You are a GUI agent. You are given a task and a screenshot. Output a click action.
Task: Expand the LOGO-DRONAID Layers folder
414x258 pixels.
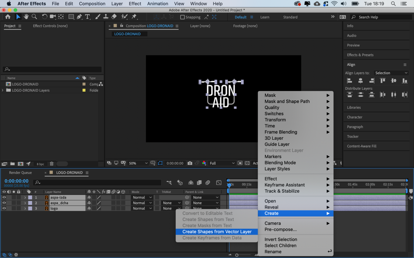tap(3, 90)
